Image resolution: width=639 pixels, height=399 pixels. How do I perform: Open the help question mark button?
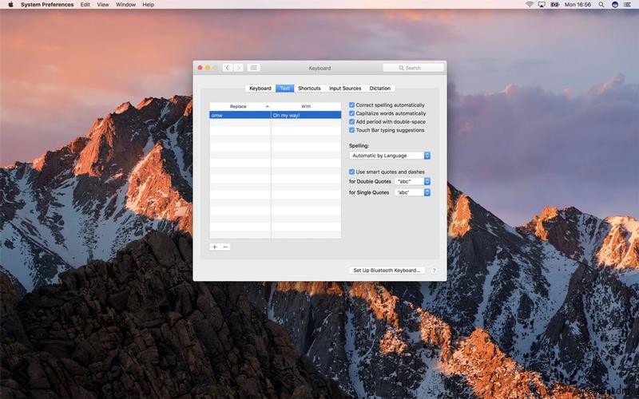click(x=434, y=271)
